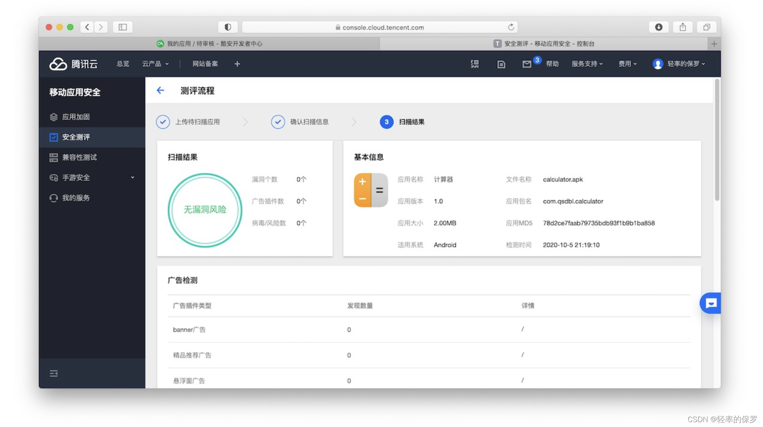
Task: Click the Safari back navigation arrow
Action: tap(87, 27)
